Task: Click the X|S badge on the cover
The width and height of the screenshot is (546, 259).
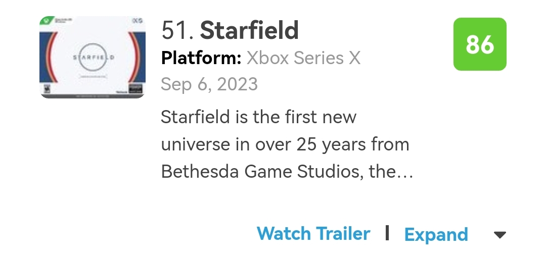Action: tap(138, 21)
